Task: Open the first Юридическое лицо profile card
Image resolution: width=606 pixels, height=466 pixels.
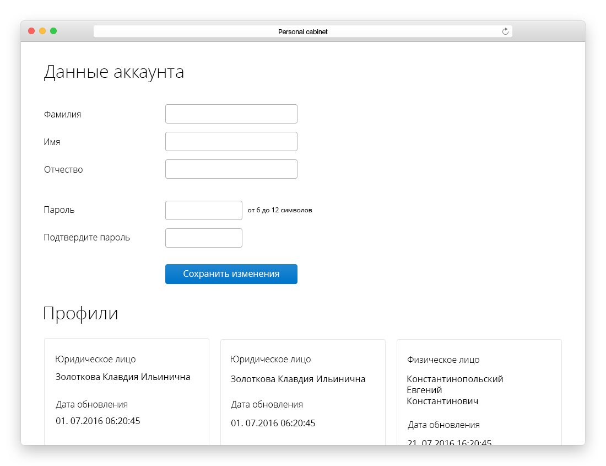Action: click(126, 392)
